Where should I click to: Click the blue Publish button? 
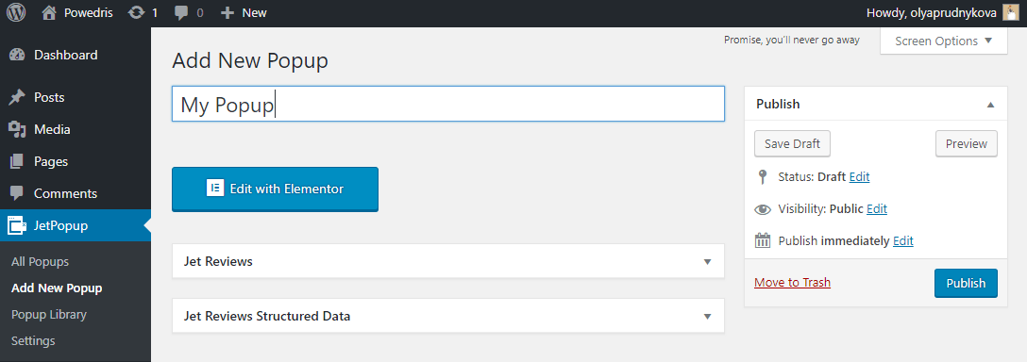pyautogui.click(x=966, y=283)
